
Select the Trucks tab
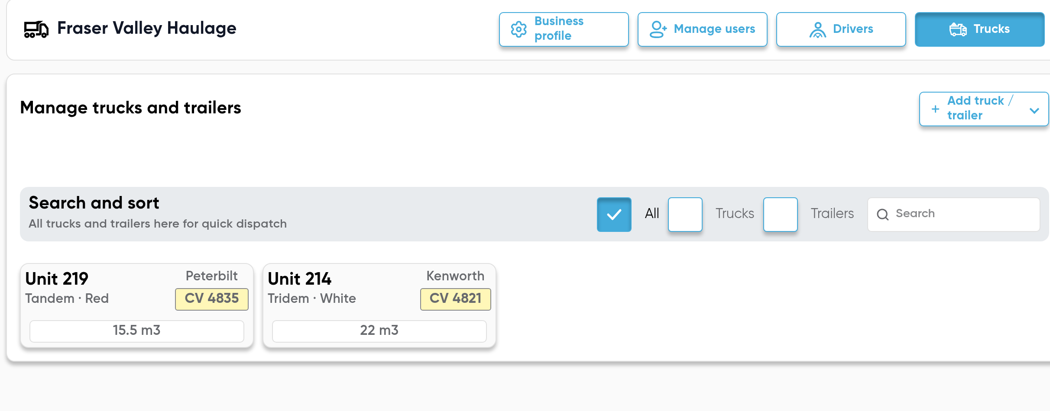[979, 29]
